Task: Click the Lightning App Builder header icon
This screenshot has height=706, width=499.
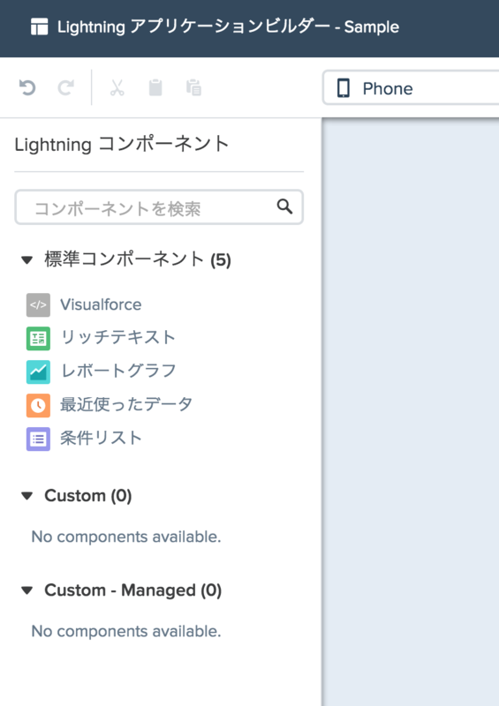Action: (39, 27)
